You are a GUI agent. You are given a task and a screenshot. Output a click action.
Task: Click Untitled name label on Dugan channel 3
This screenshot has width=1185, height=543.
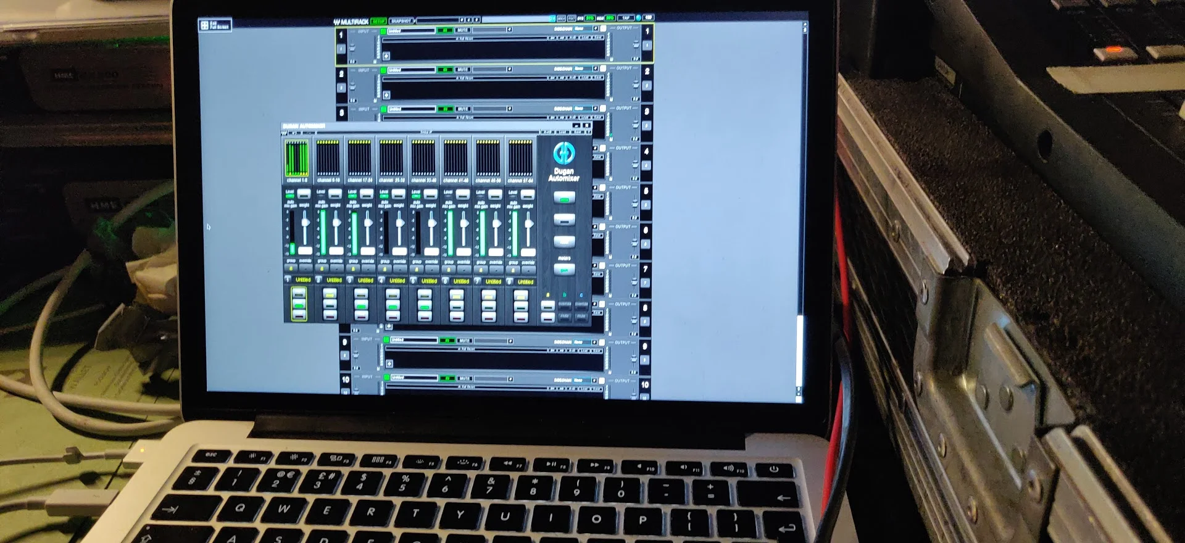coord(365,280)
